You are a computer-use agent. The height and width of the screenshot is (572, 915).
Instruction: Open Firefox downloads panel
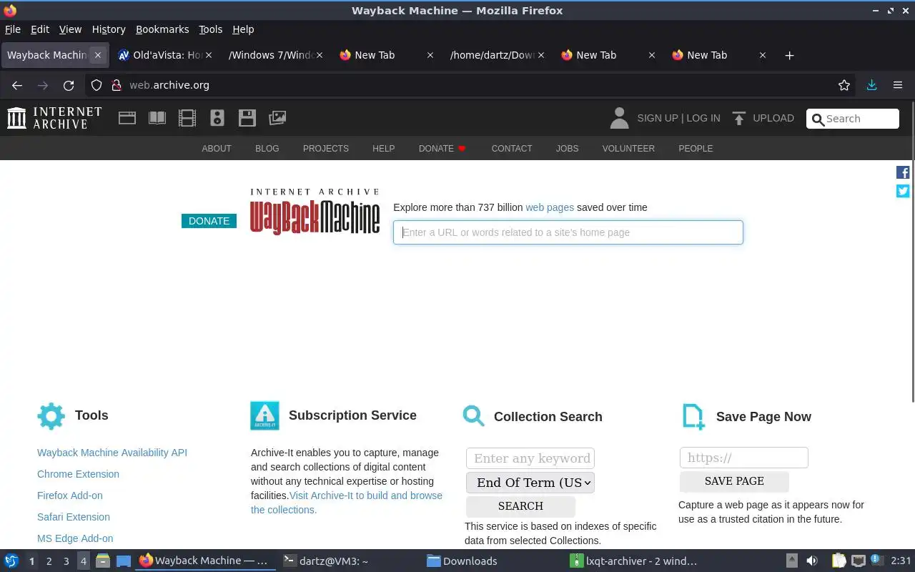point(871,85)
